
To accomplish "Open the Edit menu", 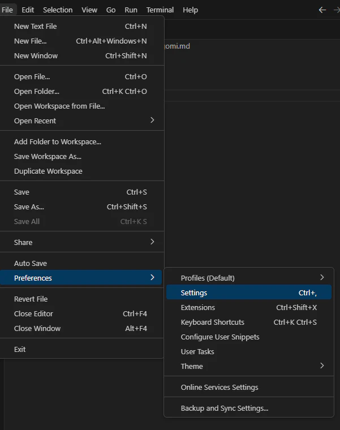I will coord(28,10).
